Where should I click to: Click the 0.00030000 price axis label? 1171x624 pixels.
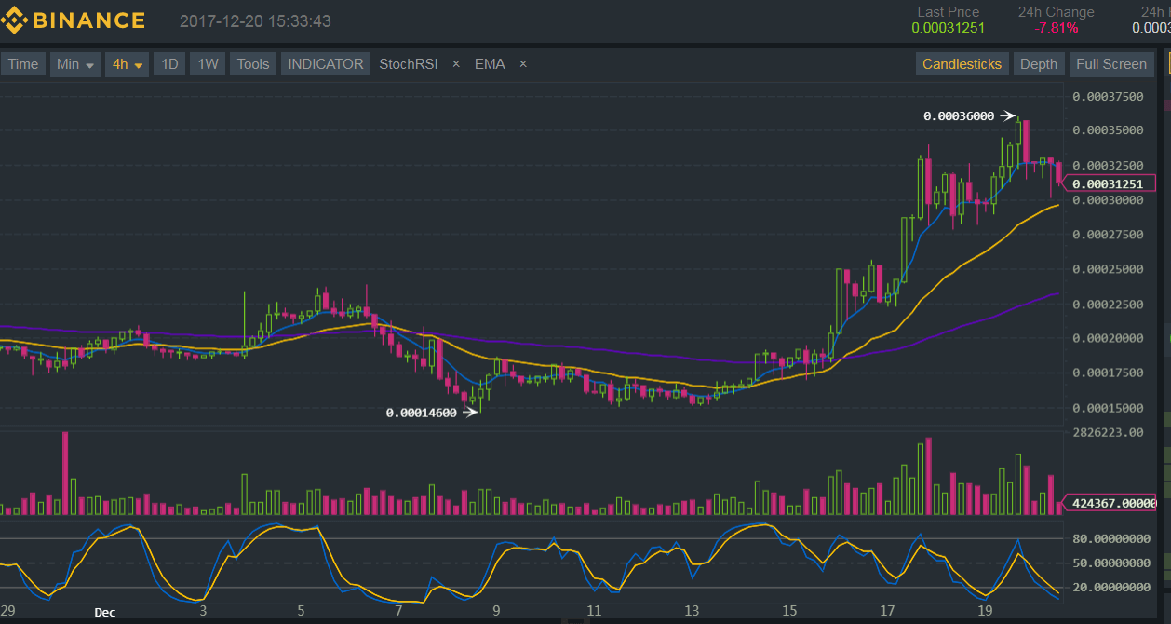[x=1108, y=200]
